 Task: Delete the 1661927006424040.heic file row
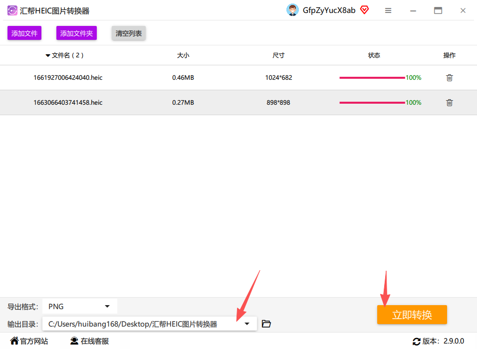(450, 78)
